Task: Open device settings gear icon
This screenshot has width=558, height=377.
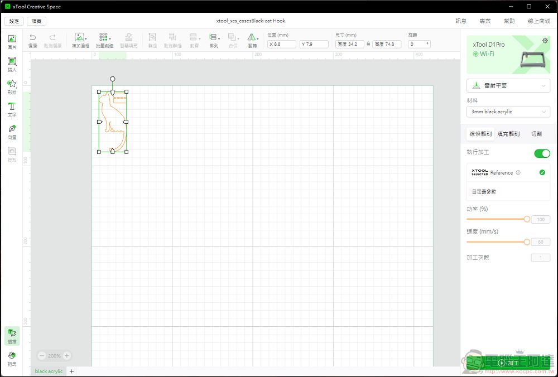Action: click(x=545, y=41)
